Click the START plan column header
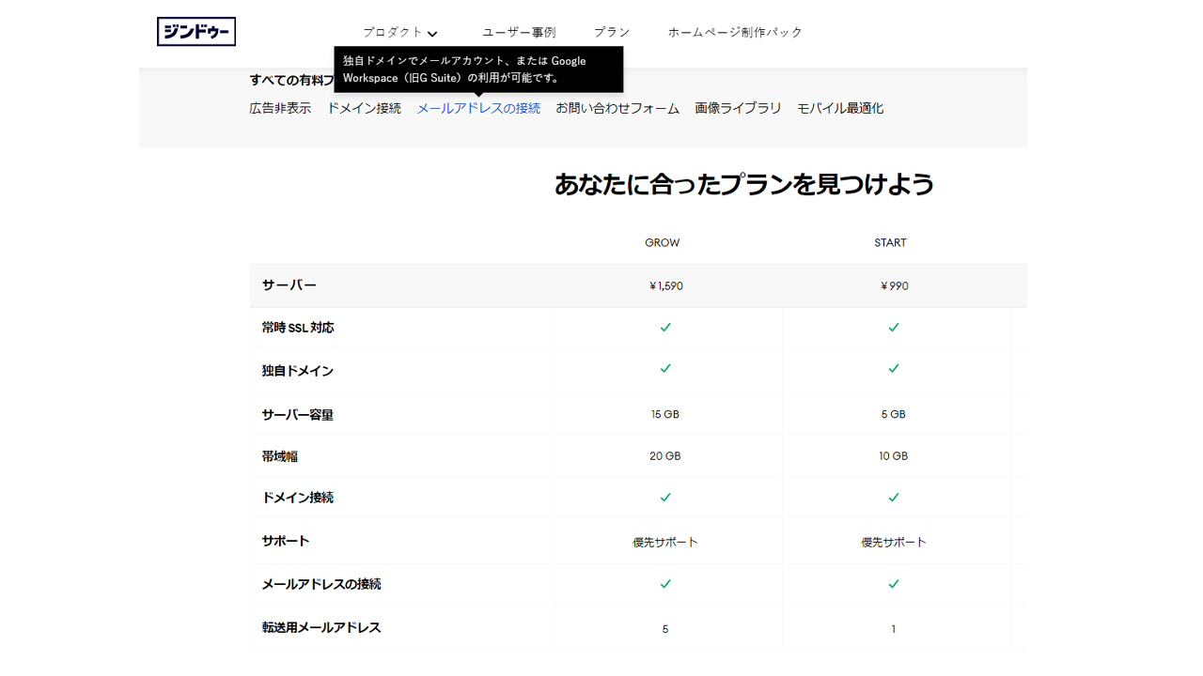The height and width of the screenshot is (676, 1203). 891,242
